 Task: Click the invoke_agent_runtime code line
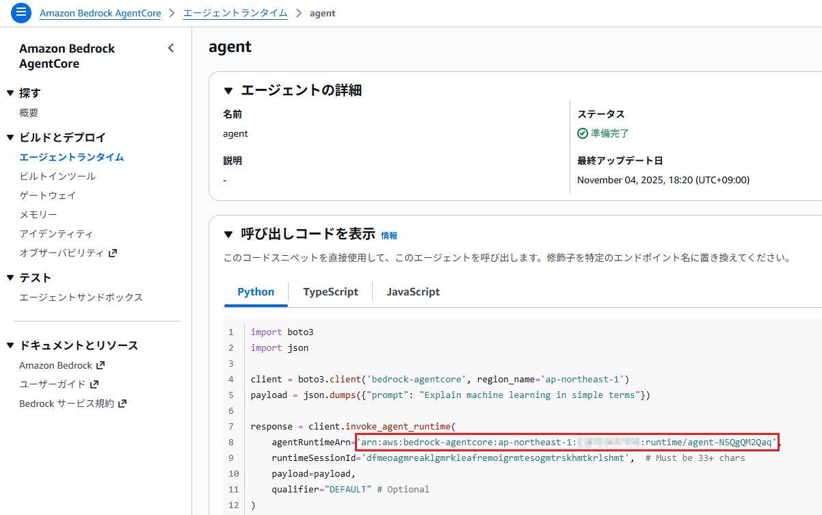(x=353, y=426)
